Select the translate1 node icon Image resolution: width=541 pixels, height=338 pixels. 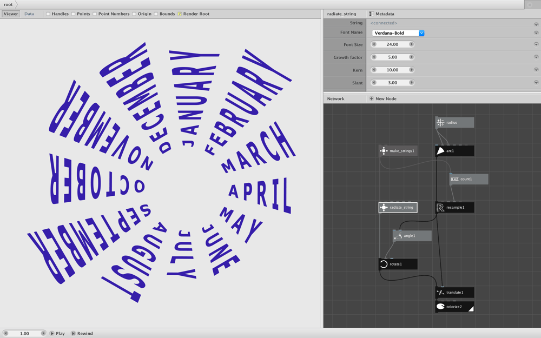point(440,292)
